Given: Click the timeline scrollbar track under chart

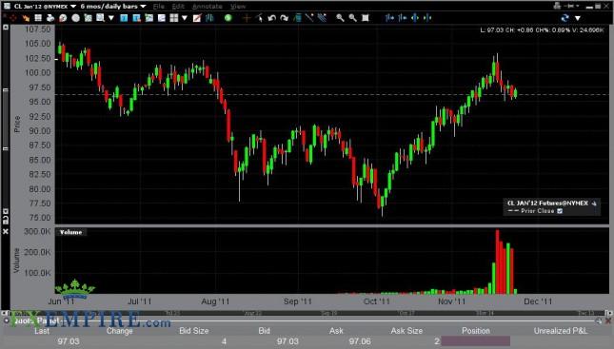Looking at the screenshot, I should [307, 313].
